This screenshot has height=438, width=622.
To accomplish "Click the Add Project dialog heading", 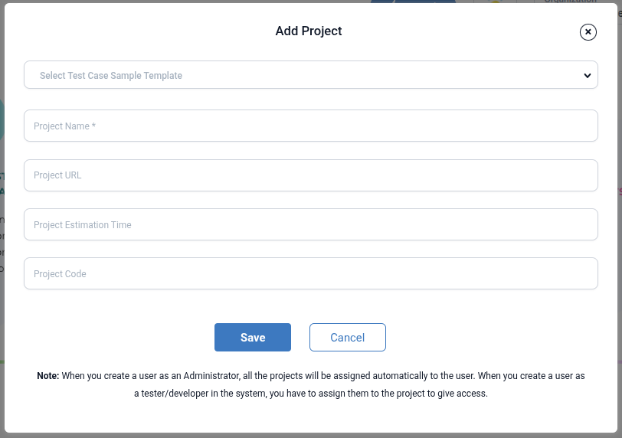I will 309,31.
